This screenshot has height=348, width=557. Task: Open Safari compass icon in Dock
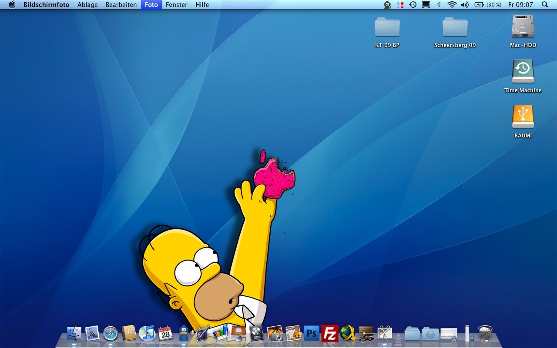coord(111,334)
